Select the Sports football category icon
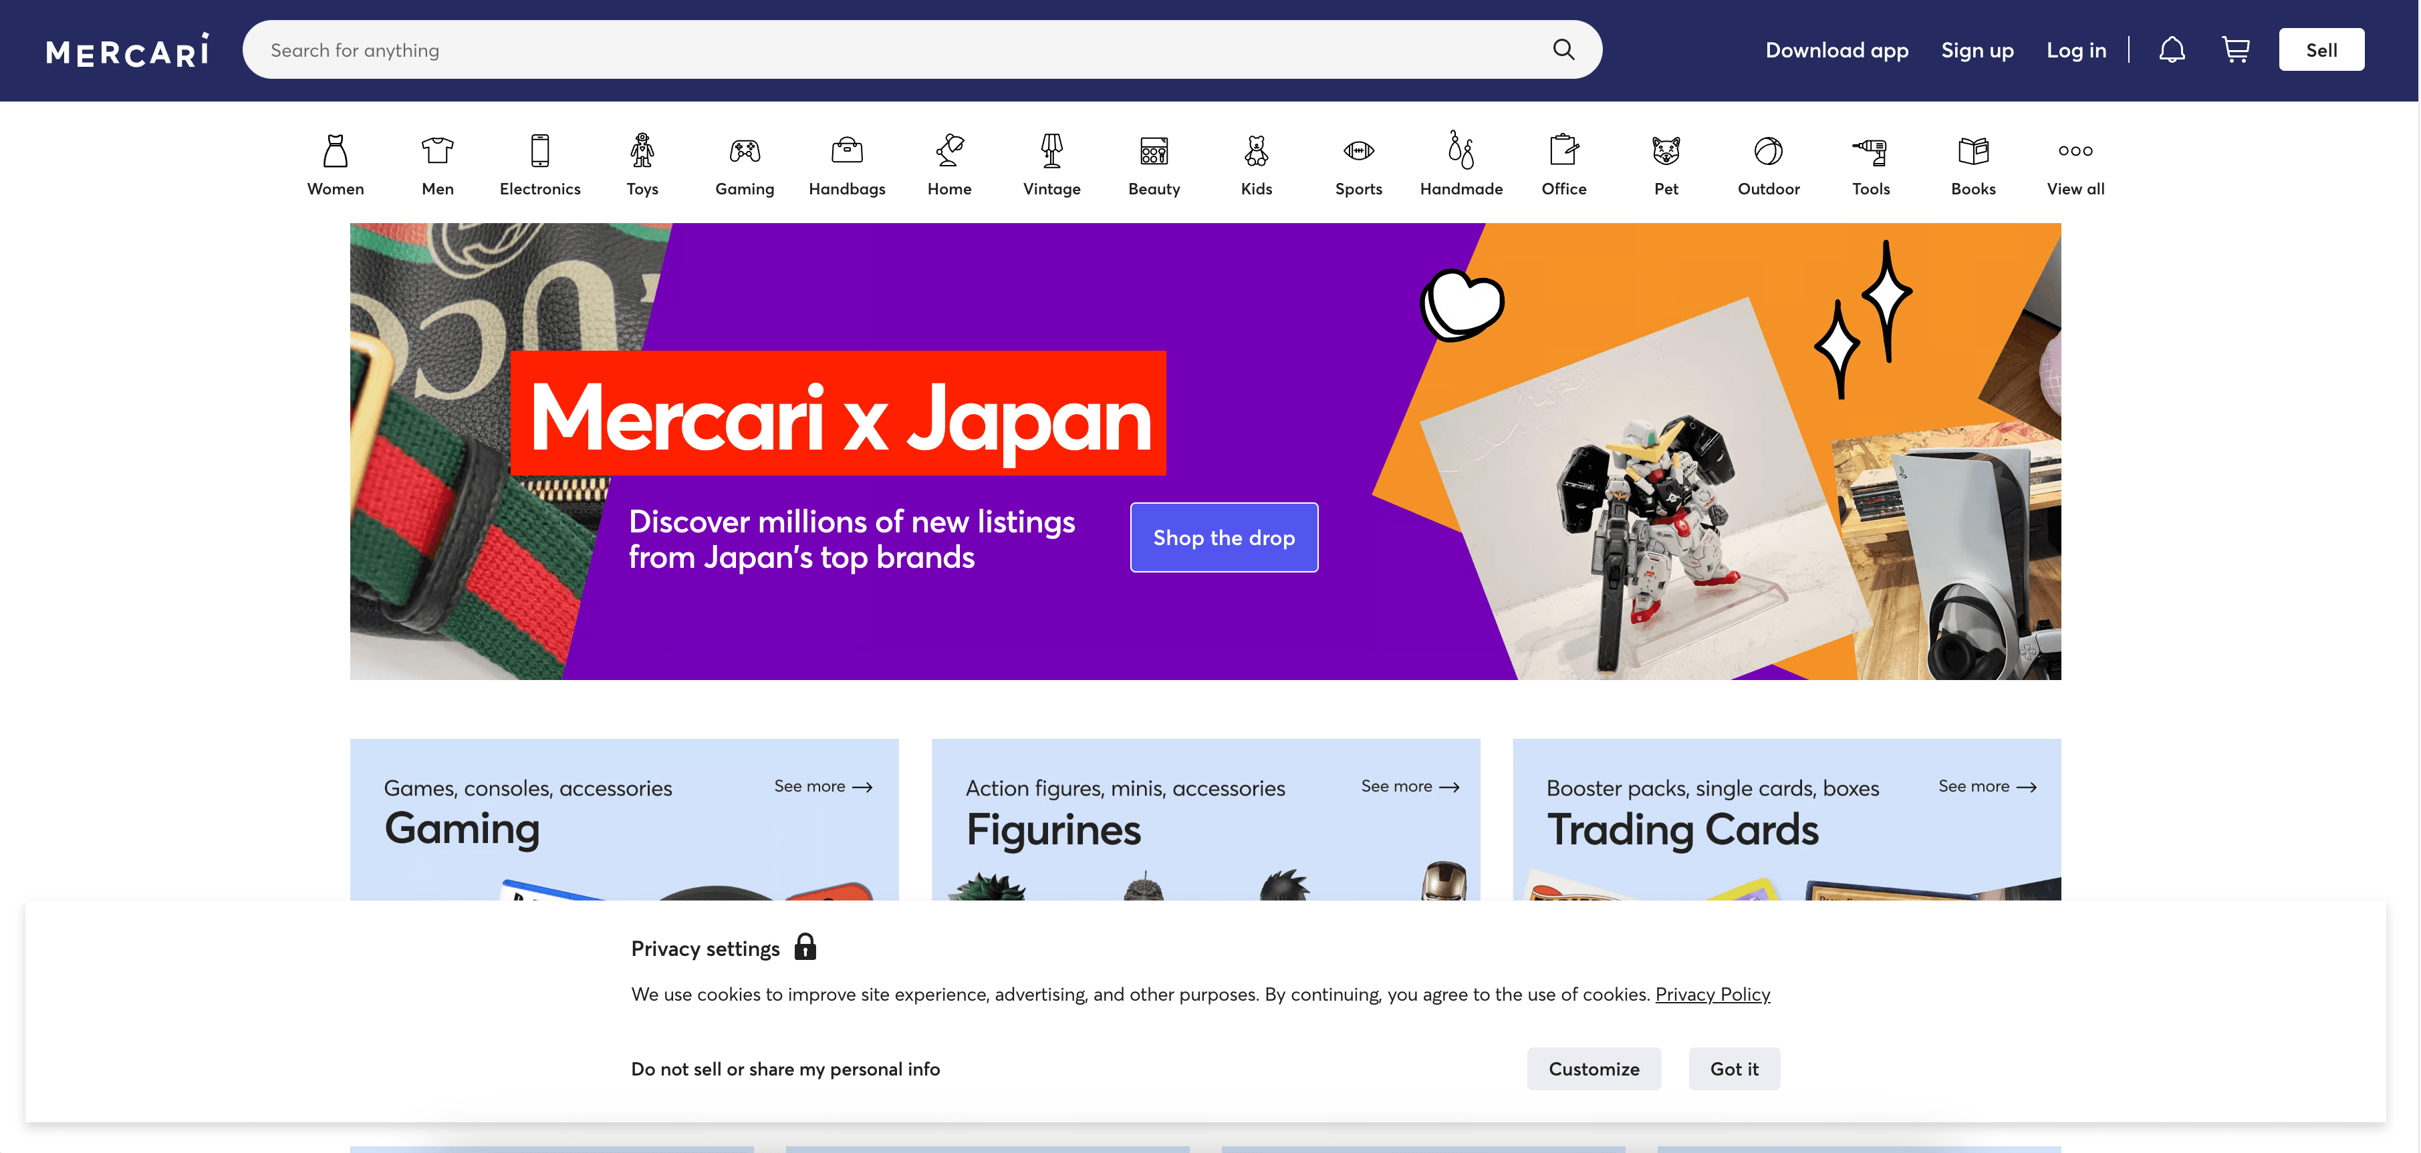2421x1153 pixels. coord(1358,151)
